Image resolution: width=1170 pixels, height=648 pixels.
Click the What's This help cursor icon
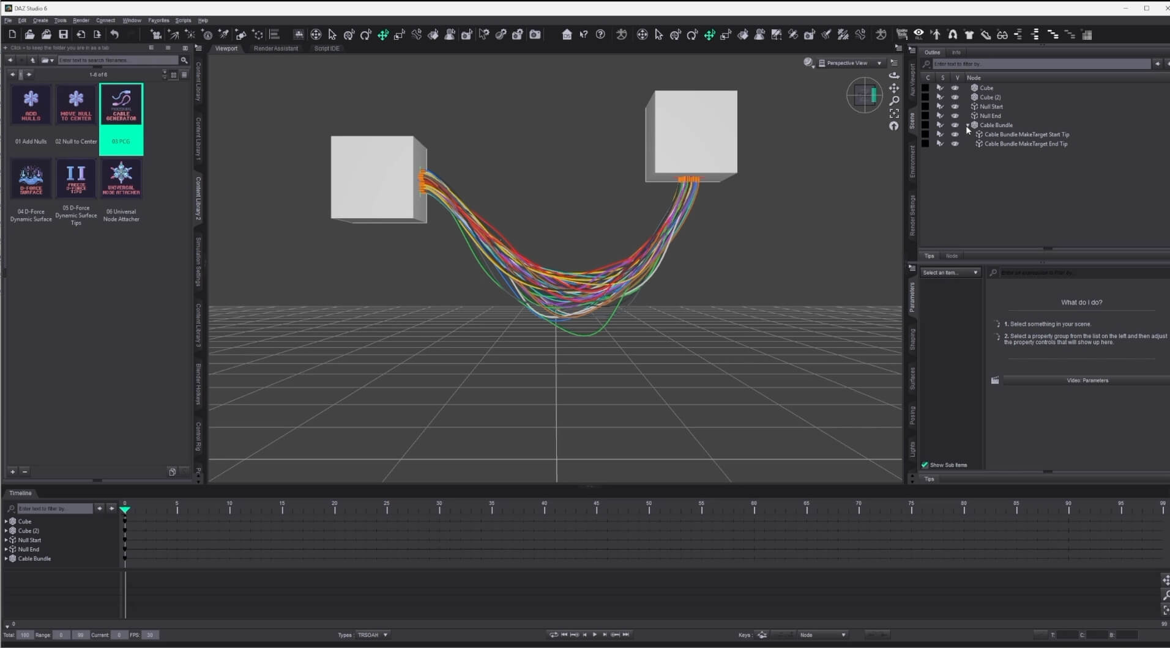coord(583,35)
